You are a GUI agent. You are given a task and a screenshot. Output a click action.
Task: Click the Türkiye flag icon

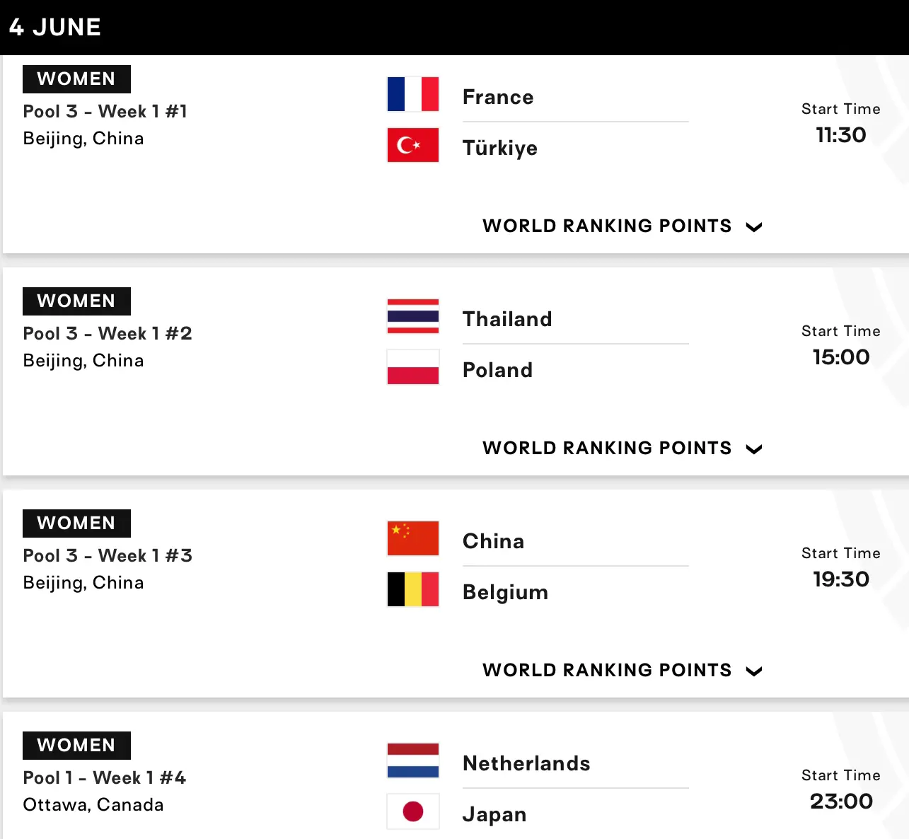pyautogui.click(x=413, y=145)
